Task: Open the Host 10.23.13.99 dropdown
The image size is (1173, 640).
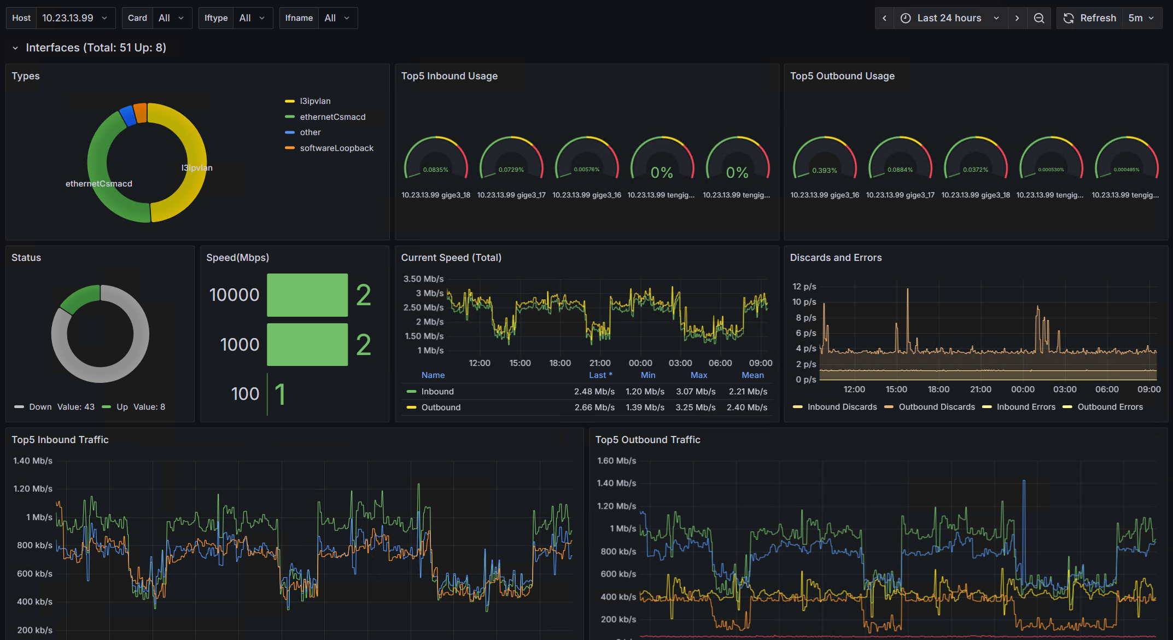Action: point(75,18)
